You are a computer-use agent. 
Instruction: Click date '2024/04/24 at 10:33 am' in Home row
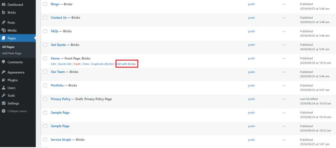click(315, 63)
